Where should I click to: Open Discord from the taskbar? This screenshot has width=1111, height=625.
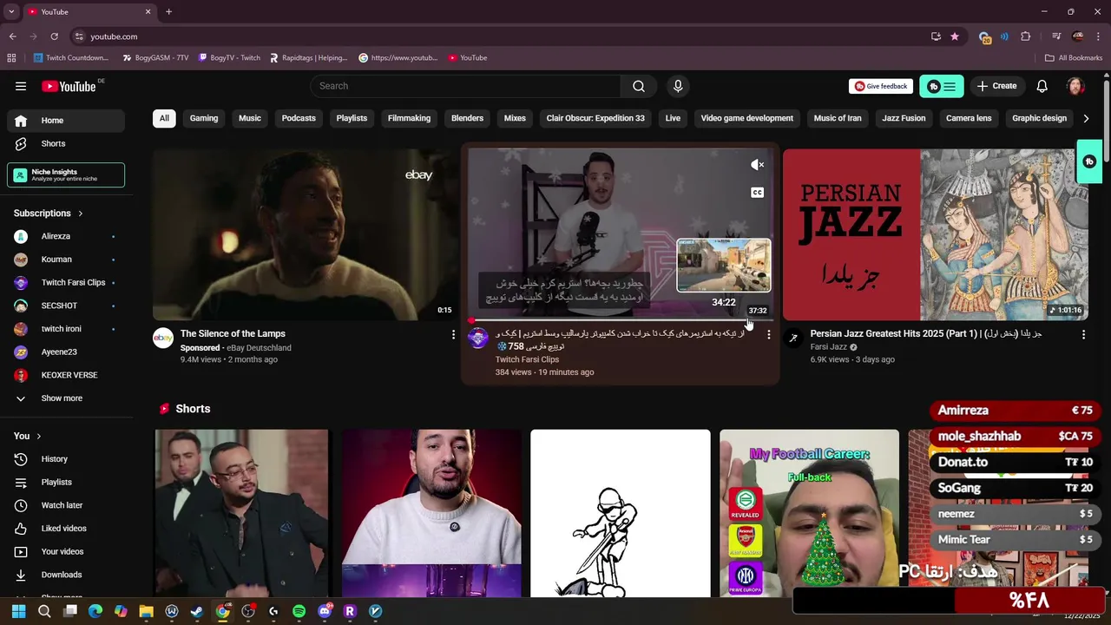click(x=325, y=611)
